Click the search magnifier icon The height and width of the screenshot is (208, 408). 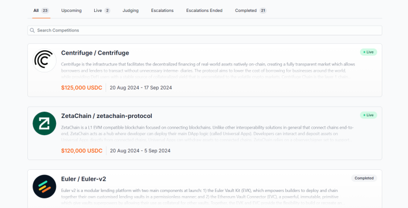[33, 30]
